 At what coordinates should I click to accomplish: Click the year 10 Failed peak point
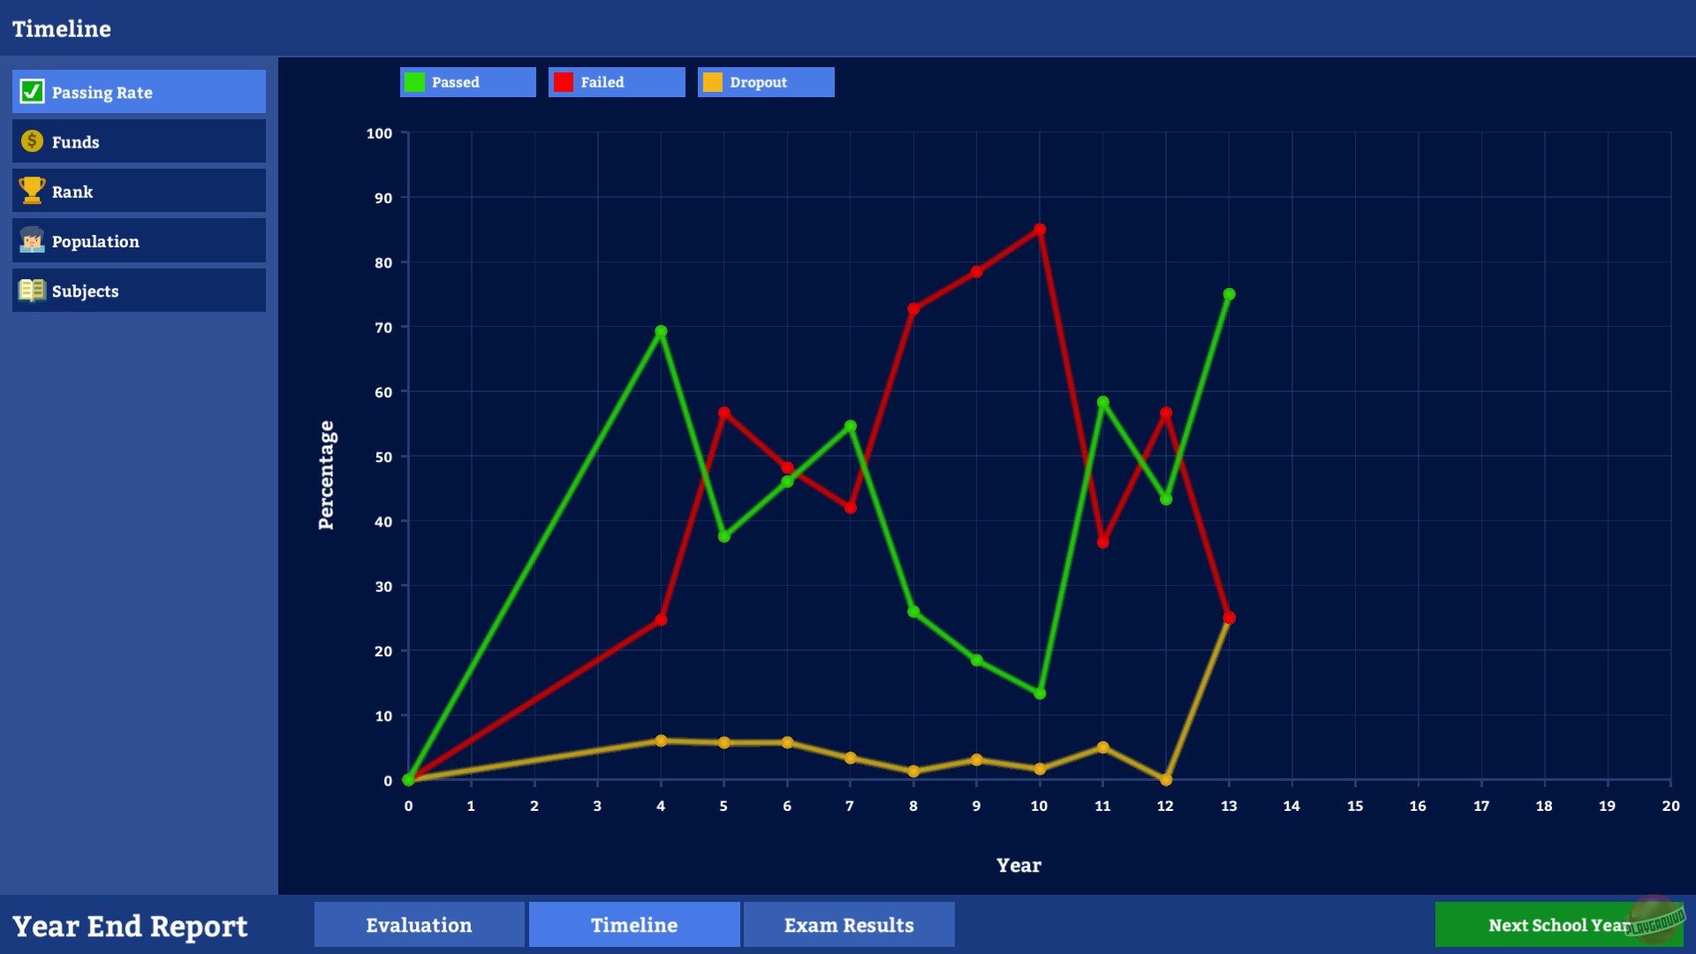[1040, 230]
